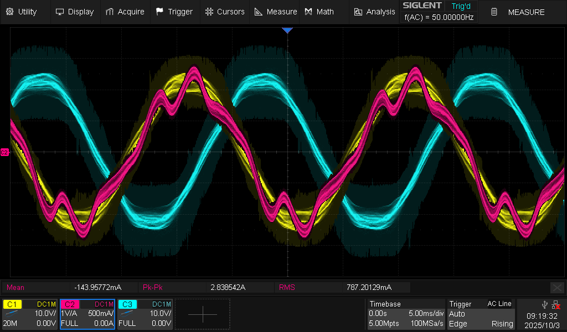Open the Timebase settings box
567x332 pixels.
click(x=406, y=314)
